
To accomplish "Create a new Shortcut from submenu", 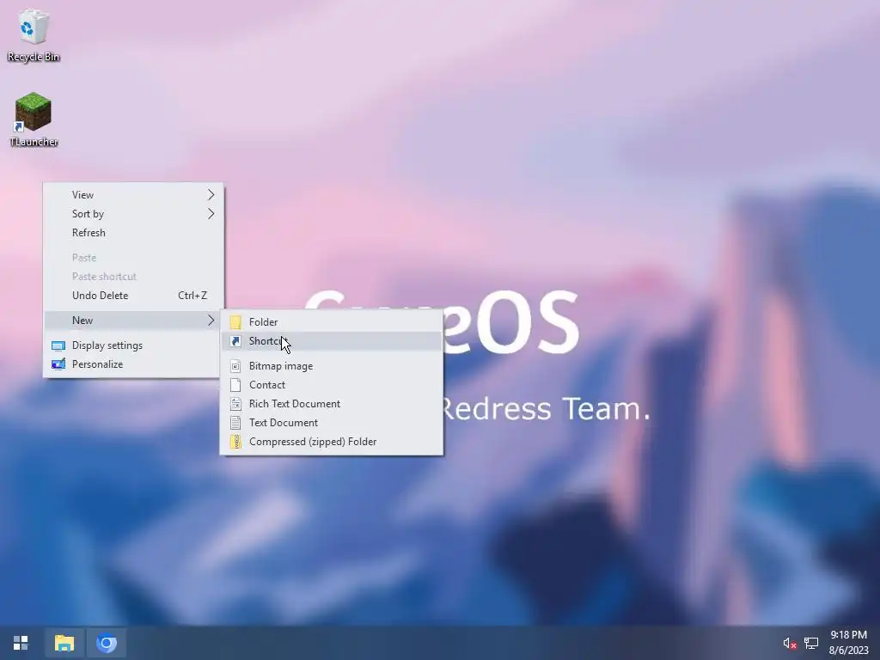I will click(x=331, y=341).
